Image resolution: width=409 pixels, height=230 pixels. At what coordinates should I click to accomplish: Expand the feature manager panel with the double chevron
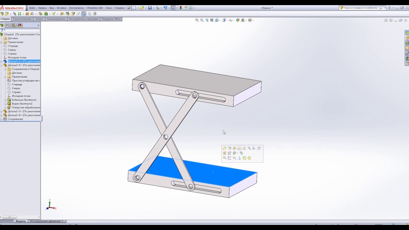click(38, 26)
